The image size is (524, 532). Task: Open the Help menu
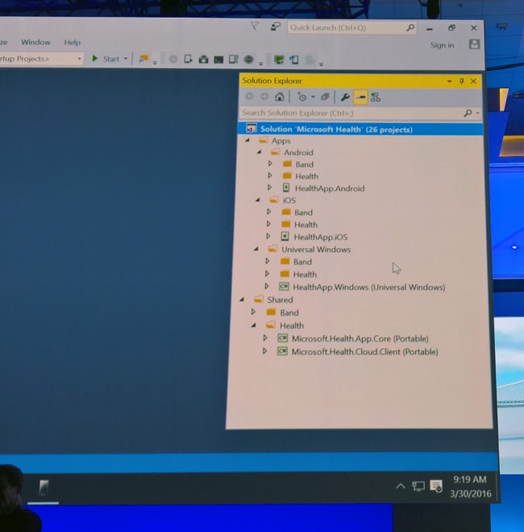pos(73,43)
